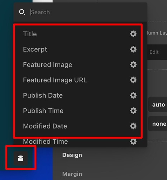167x180 pixels.
Task: Open Publish Time settings gear
Action: pos(133,111)
